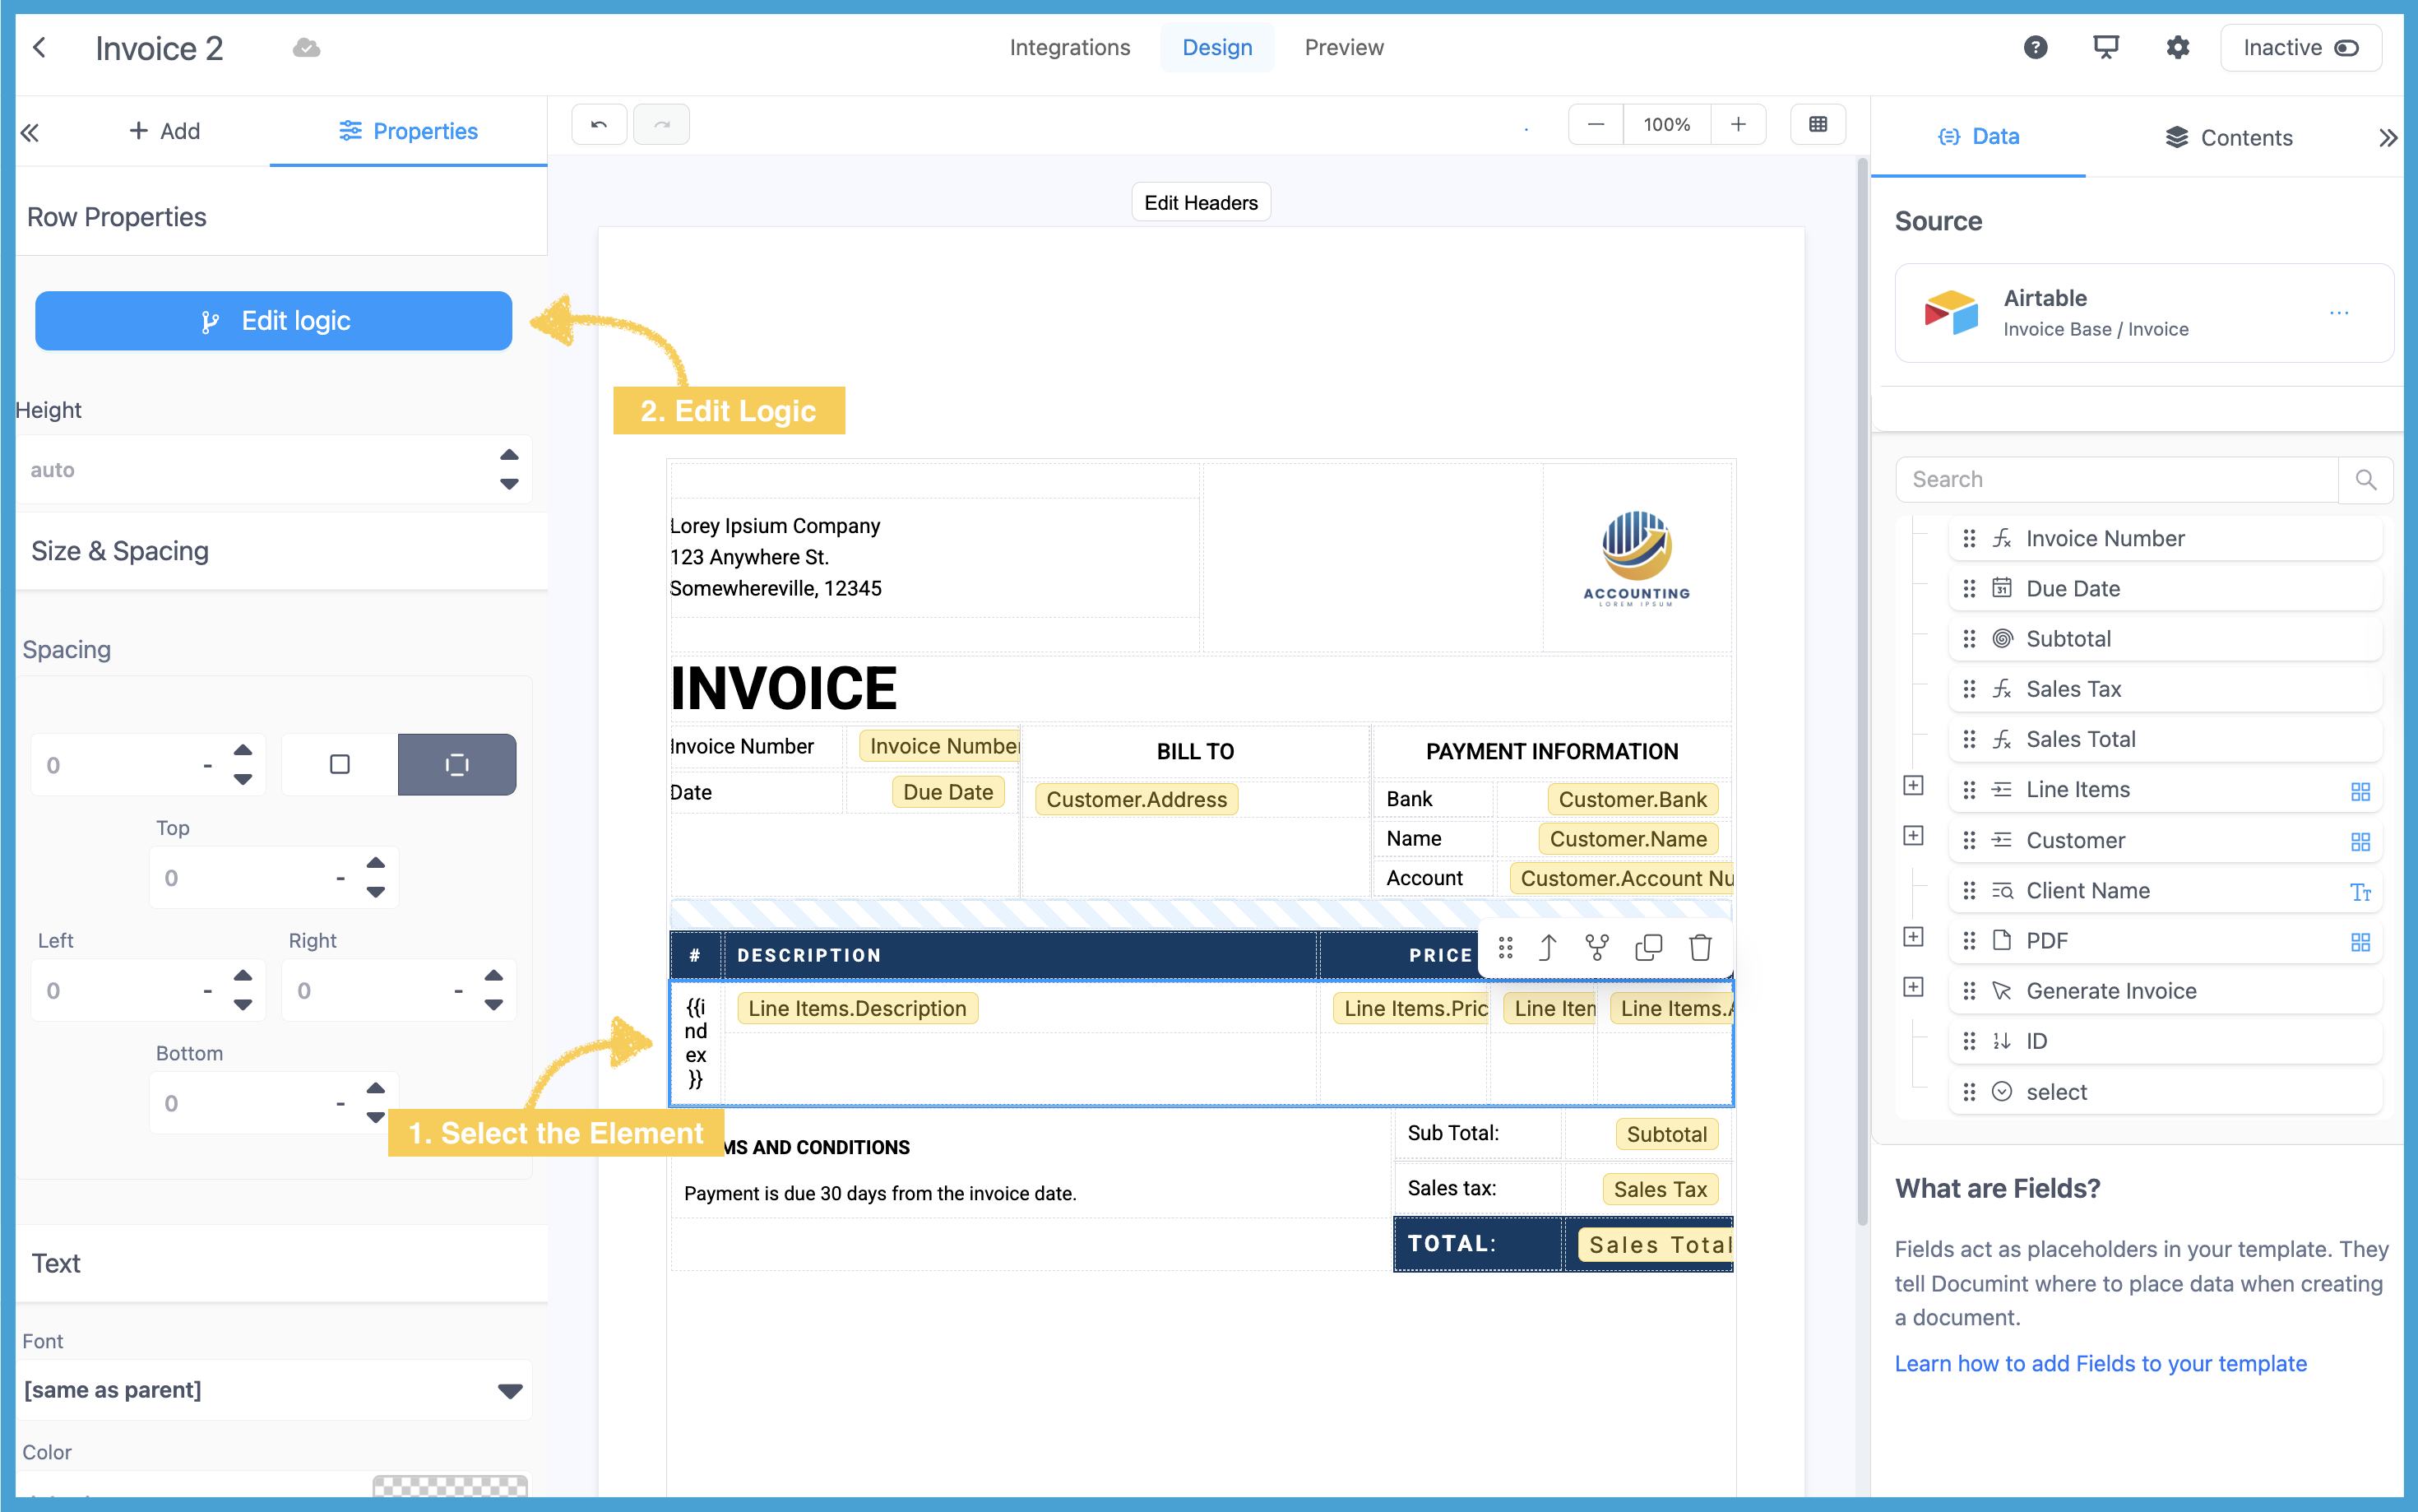Select the uniform spacing square toggle
The width and height of the screenshot is (2418, 1512).
(340, 765)
